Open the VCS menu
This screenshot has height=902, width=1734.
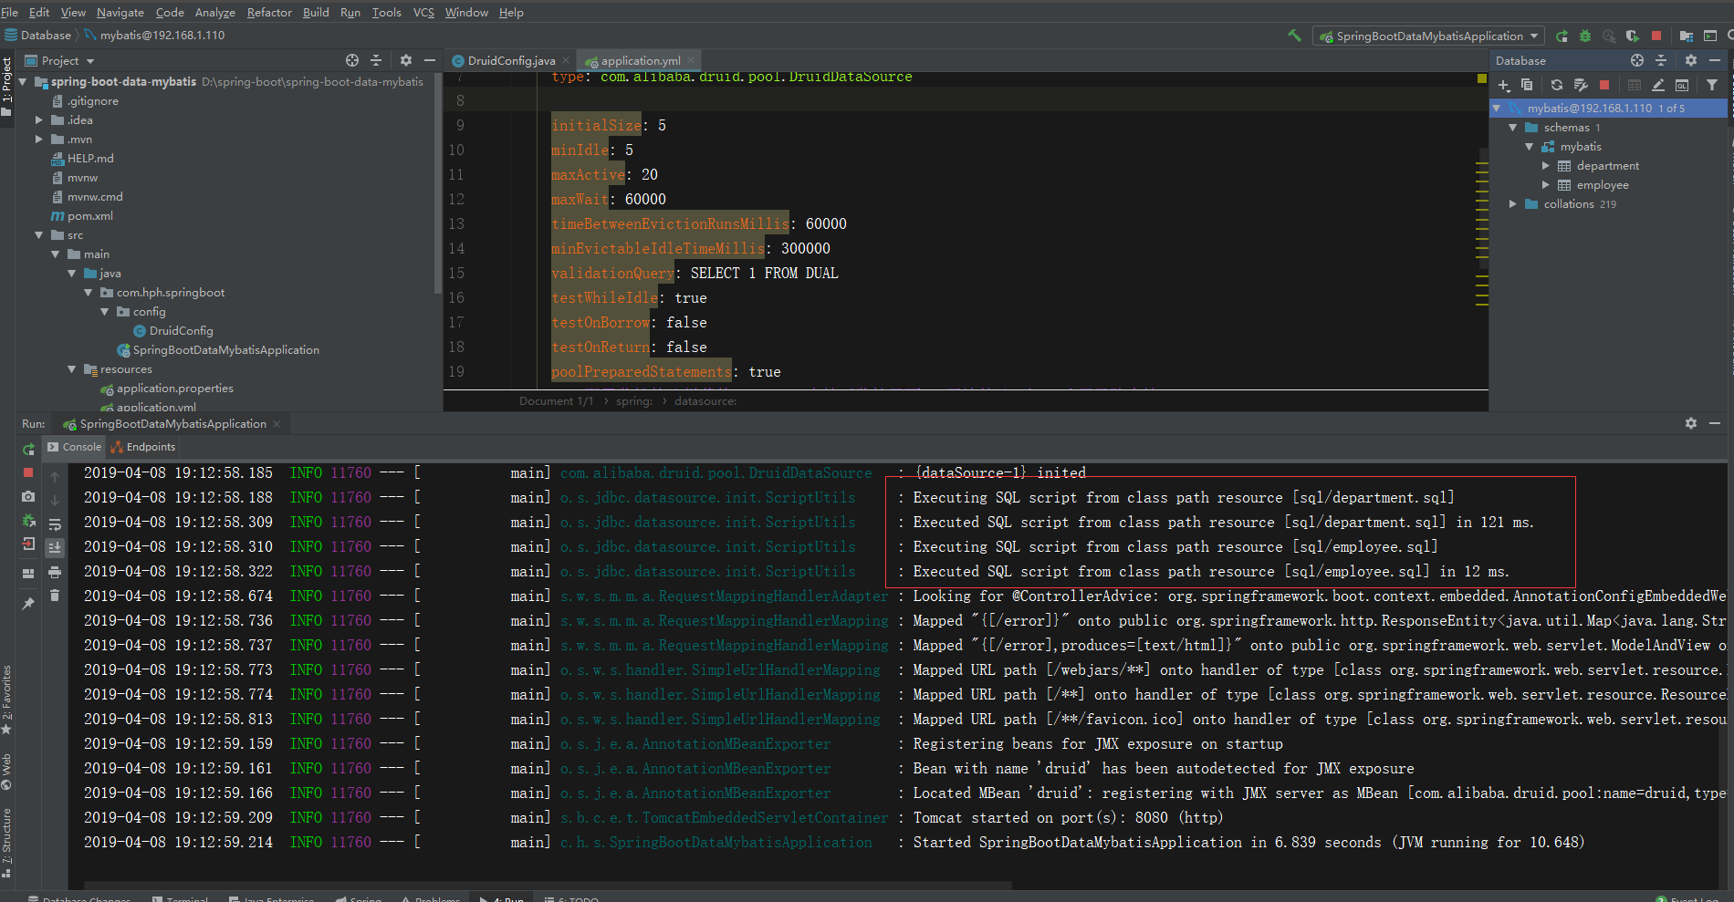[x=423, y=12]
